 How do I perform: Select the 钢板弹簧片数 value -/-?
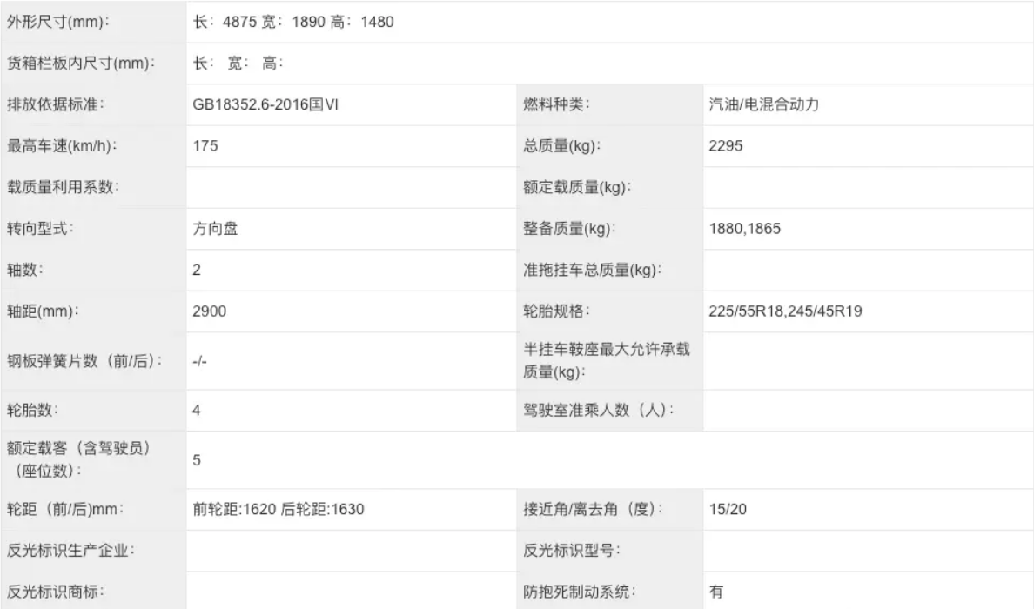(x=199, y=360)
